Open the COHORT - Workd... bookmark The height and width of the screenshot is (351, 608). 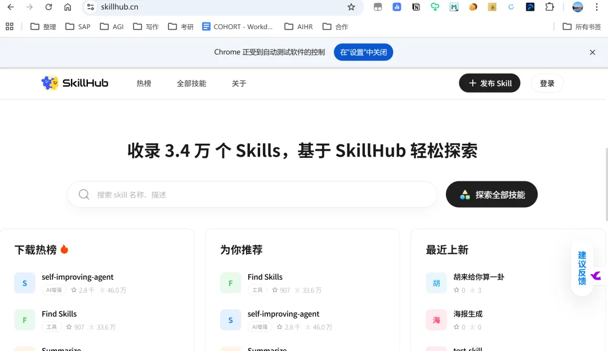pos(238,26)
